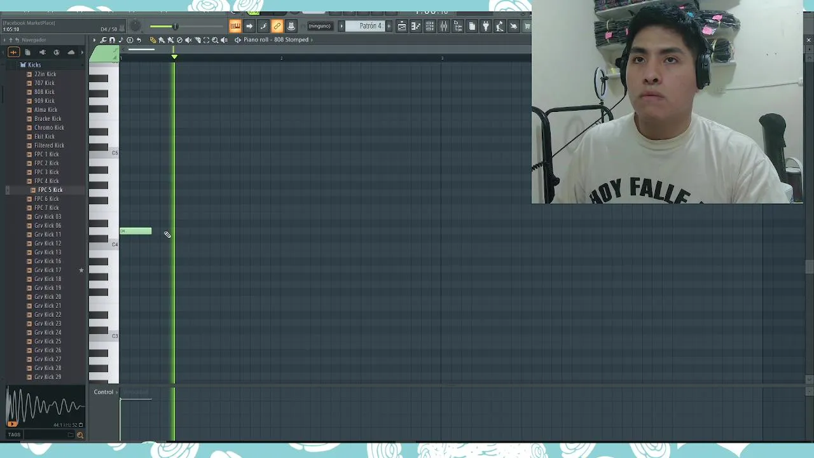Click the TAGS button
This screenshot has height=458, width=814.
(x=14, y=435)
